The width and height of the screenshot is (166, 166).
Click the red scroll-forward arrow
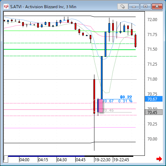[x=159, y=159]
